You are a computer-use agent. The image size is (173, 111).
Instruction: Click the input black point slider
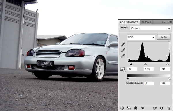131,64
